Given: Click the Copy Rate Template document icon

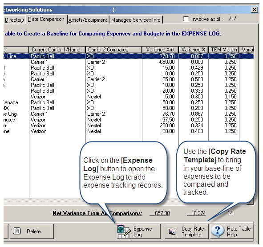Looking at the screenshot, I should [172, 231].
